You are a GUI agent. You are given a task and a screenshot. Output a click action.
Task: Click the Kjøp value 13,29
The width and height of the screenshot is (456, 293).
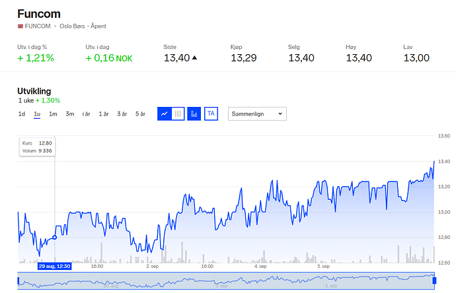(244, 58)
